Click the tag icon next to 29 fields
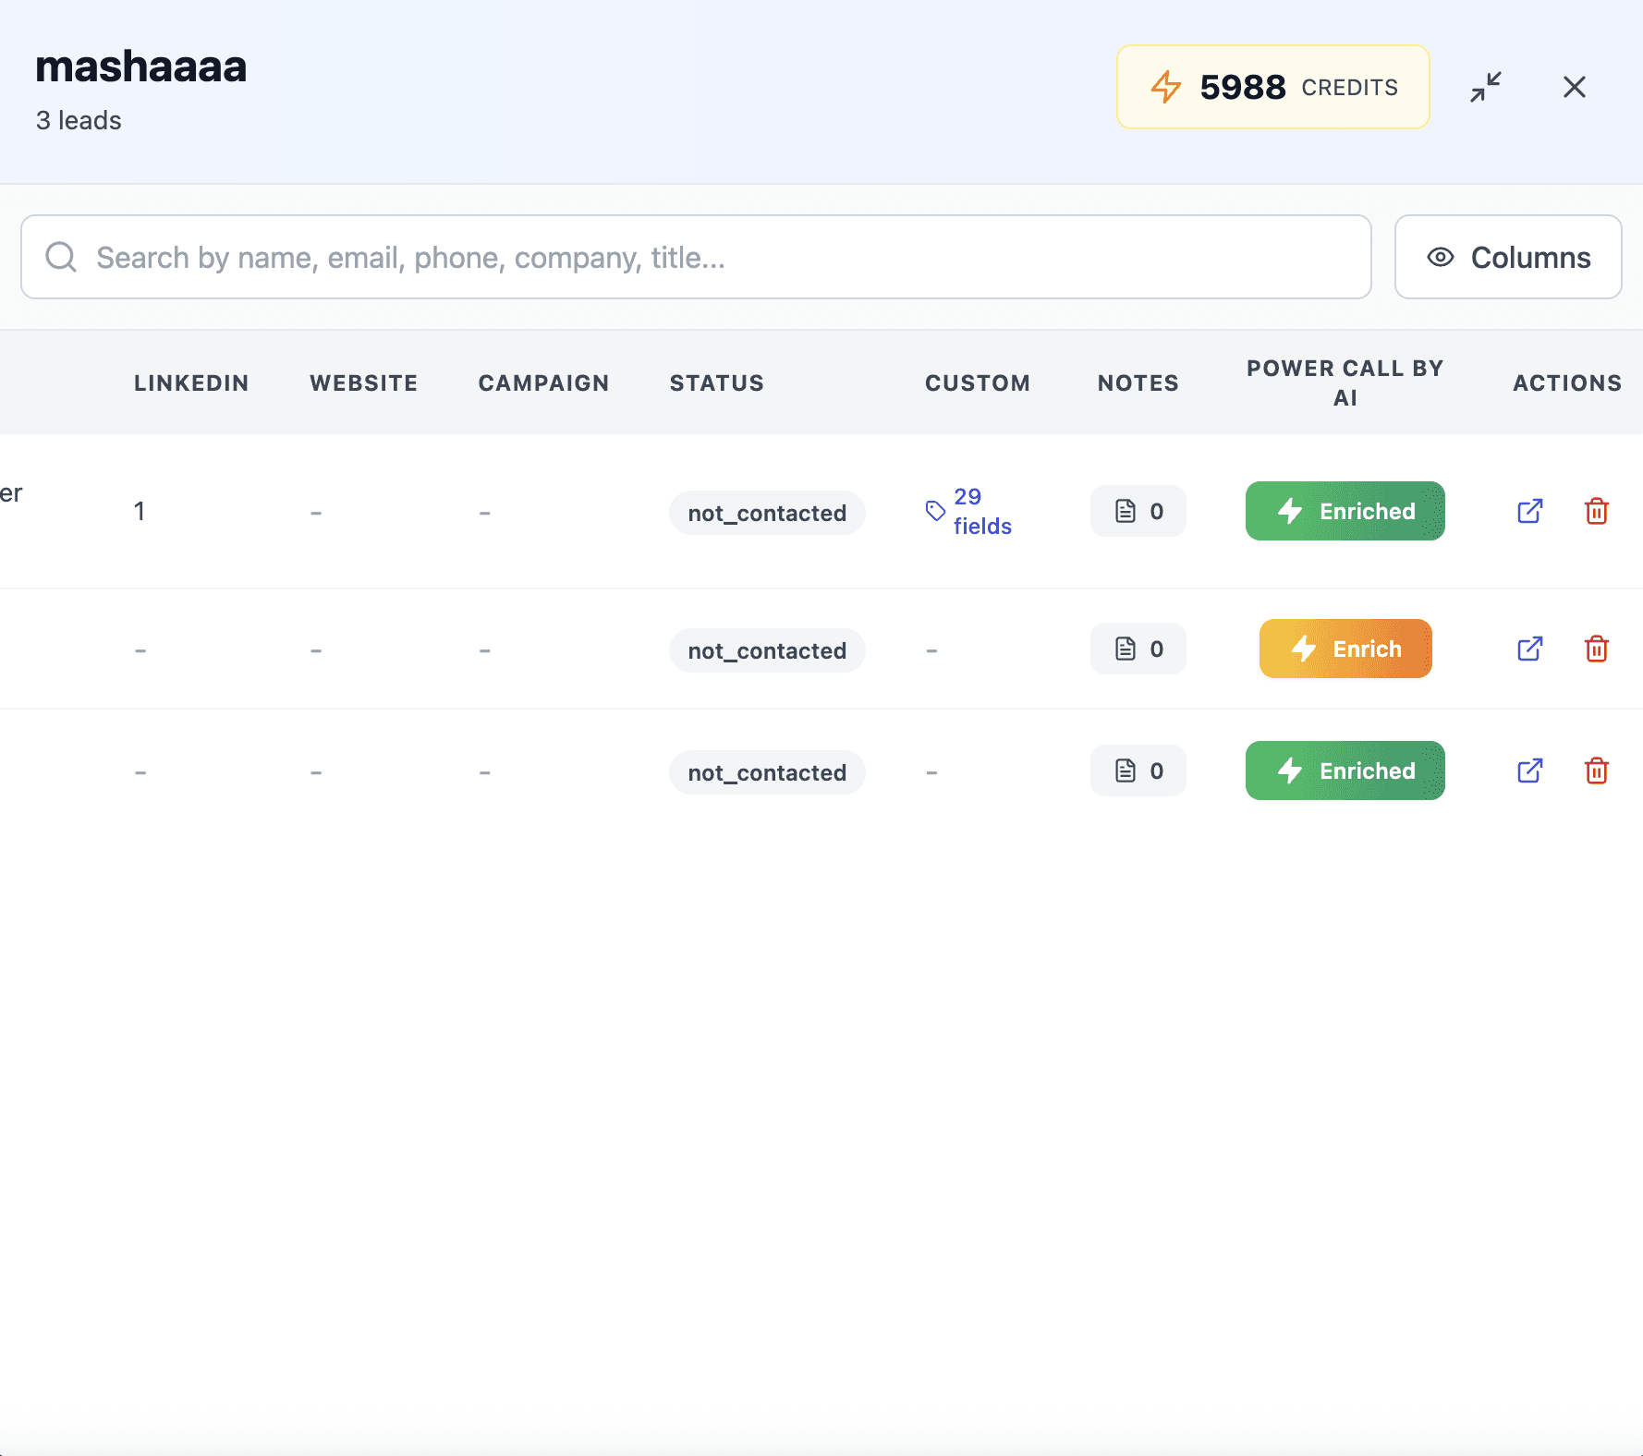Image resolution: width=1643 pixels, height=1456 pixels. (934, 509)
